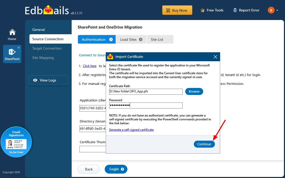Open Free Tools

[212, 10]
